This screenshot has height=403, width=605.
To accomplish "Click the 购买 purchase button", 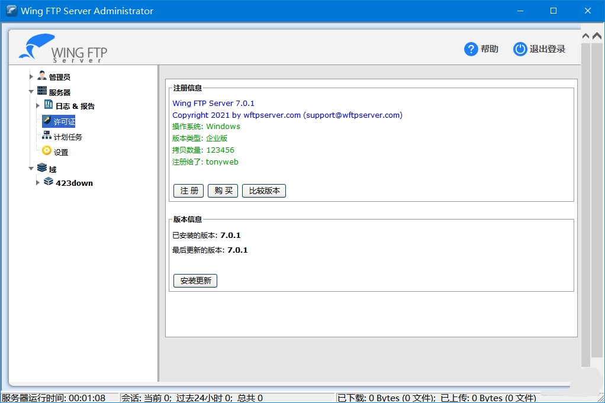I will pyautogui.click(x=223, y=191).
